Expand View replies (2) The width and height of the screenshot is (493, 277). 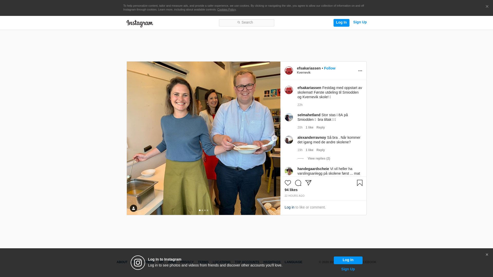pyautogui.click(x=319, y=159)
